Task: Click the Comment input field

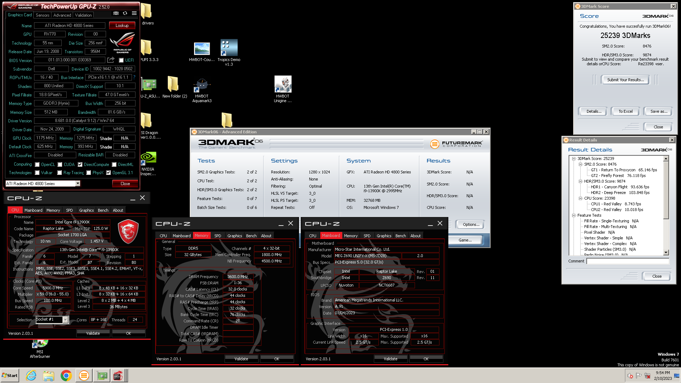Action: tap(627, 261)
